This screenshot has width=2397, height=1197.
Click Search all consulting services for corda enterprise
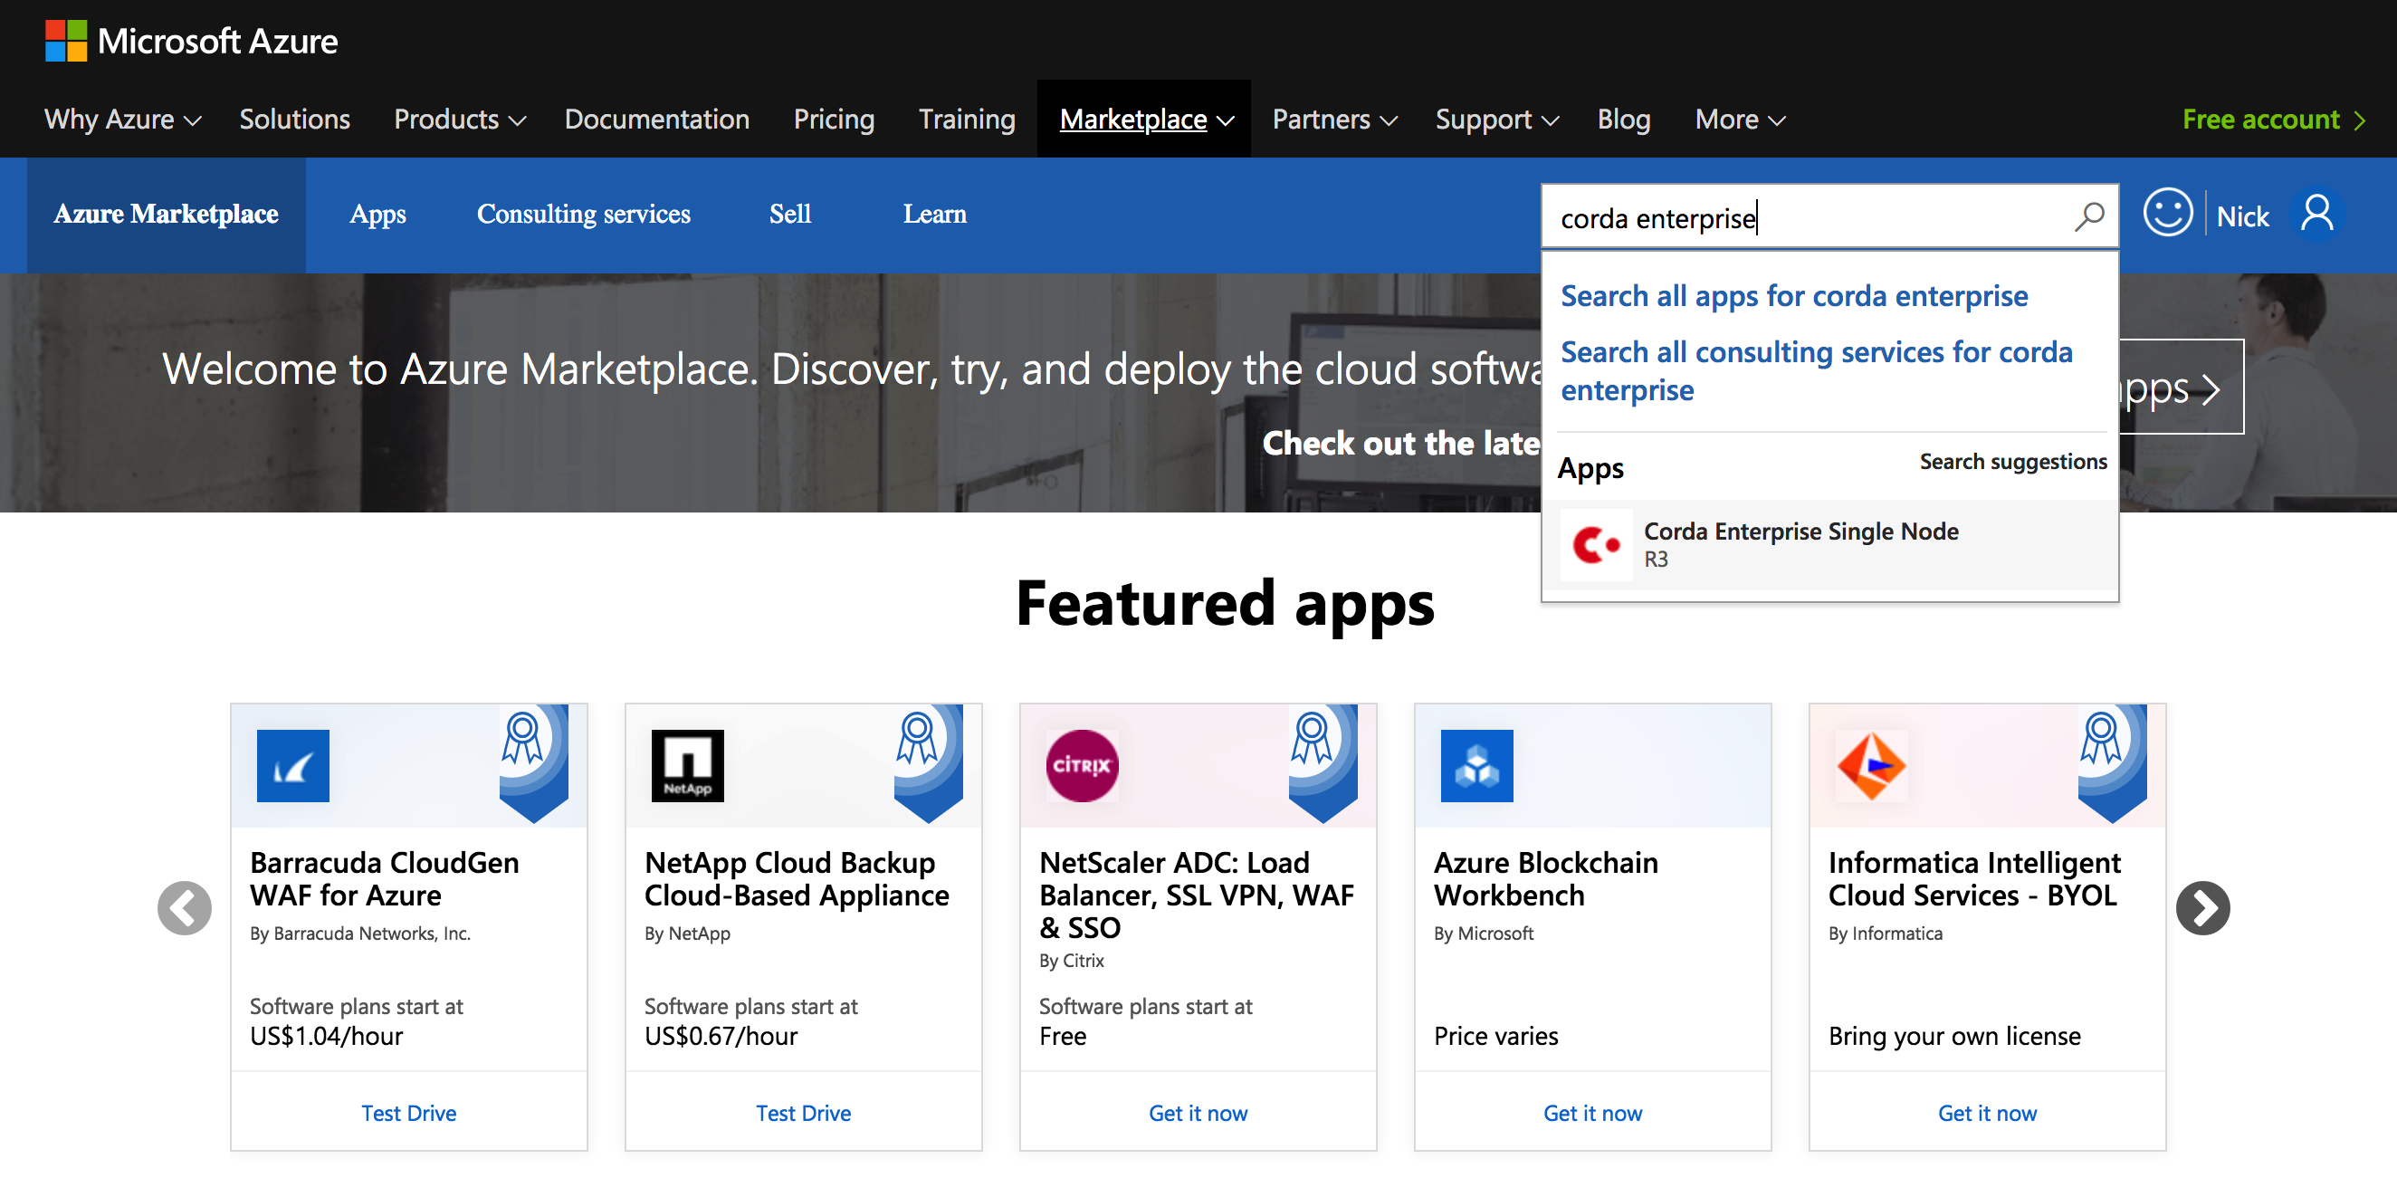point(1816,370)
